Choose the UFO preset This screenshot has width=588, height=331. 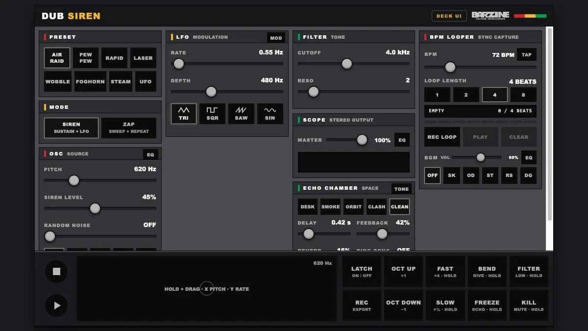(x=146, y=81)
